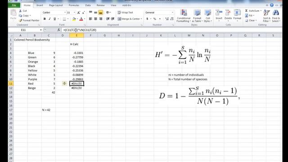
Task: Open Format as Table gallery
Action: 197,16
